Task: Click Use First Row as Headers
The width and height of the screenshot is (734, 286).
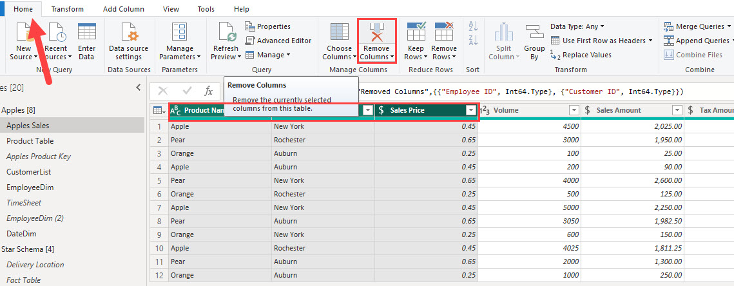Action: tap(601, 41)
